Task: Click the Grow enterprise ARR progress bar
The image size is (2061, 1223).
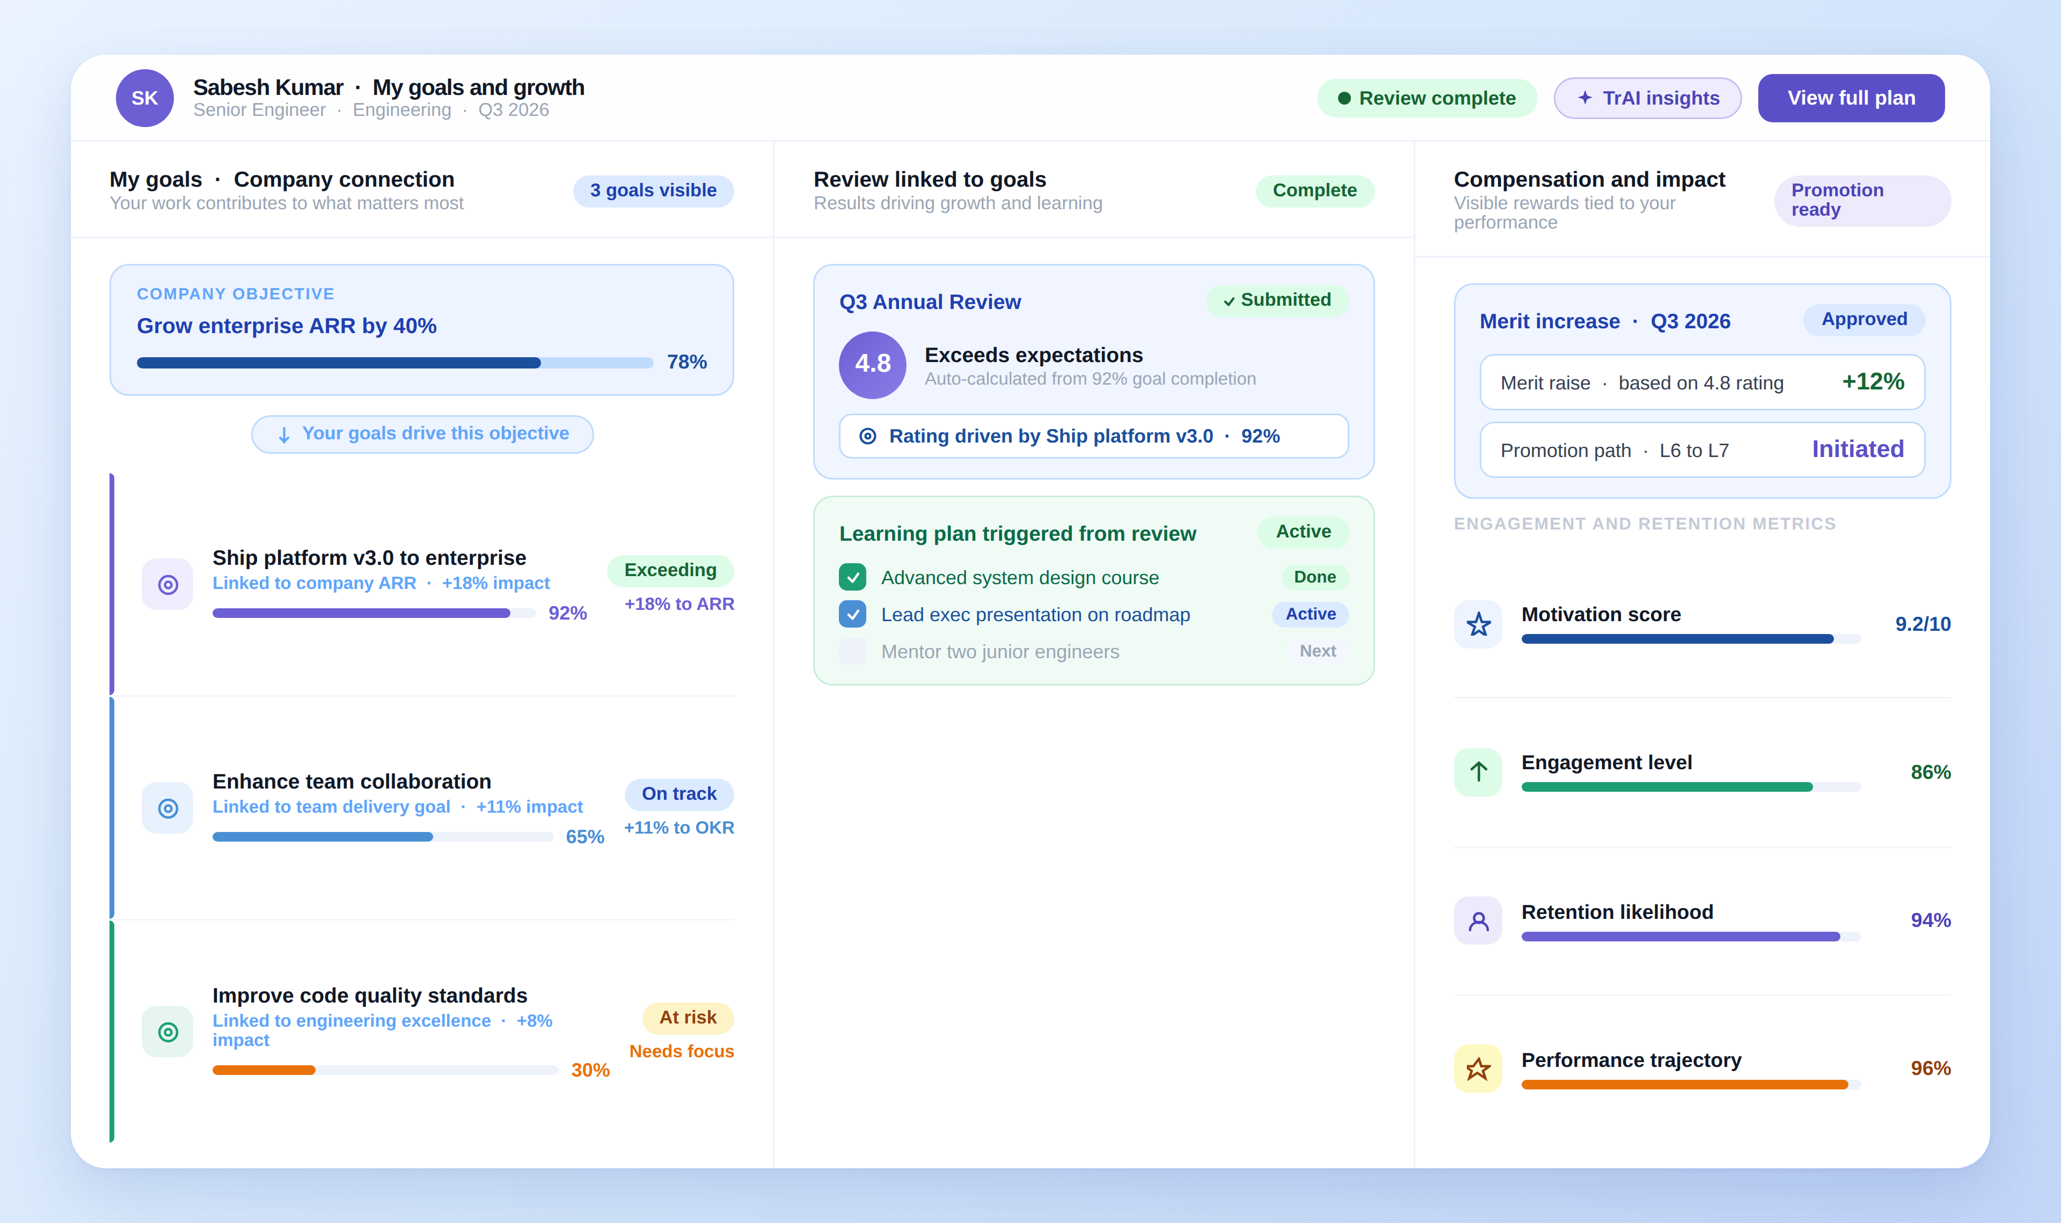Action: (x=395, y=363)
